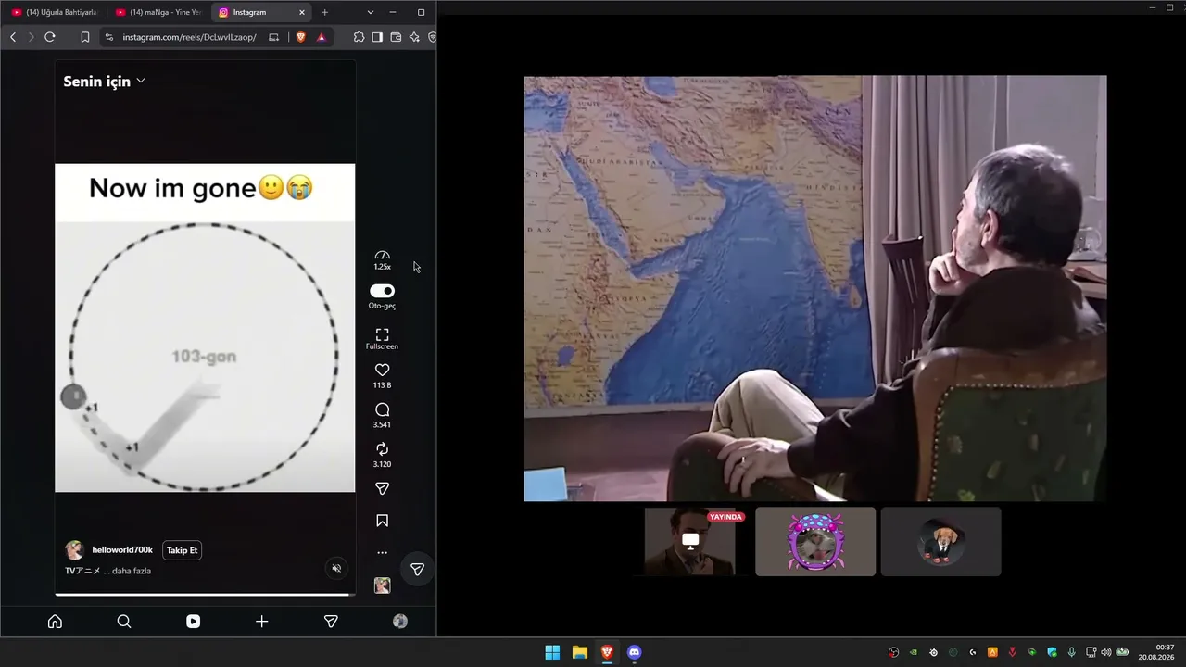Open the install-app icon in address bar
1186x667 pixels.
pyautogui.click(x=273, y=37)
